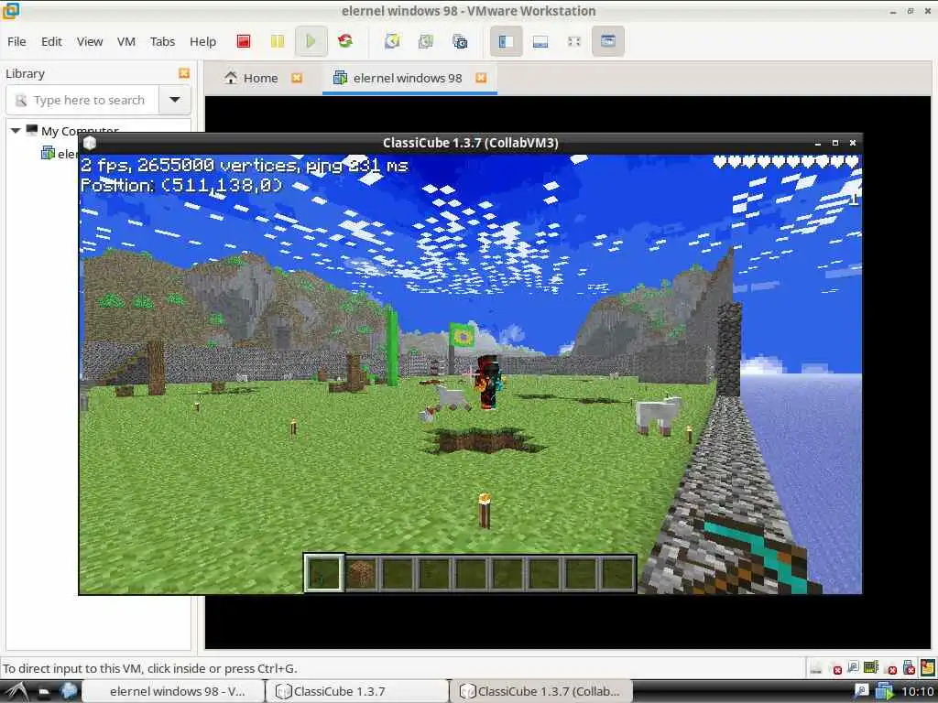Switch to elernel windows 98 taskbar button
Image resolution: width=938 pixels, height=703 pixels.
173,691
